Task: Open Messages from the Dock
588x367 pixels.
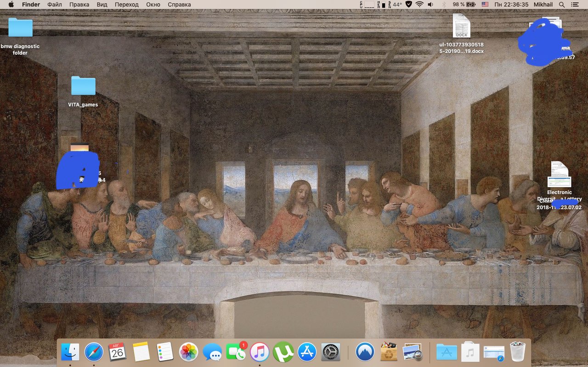Action: (212, 352)
